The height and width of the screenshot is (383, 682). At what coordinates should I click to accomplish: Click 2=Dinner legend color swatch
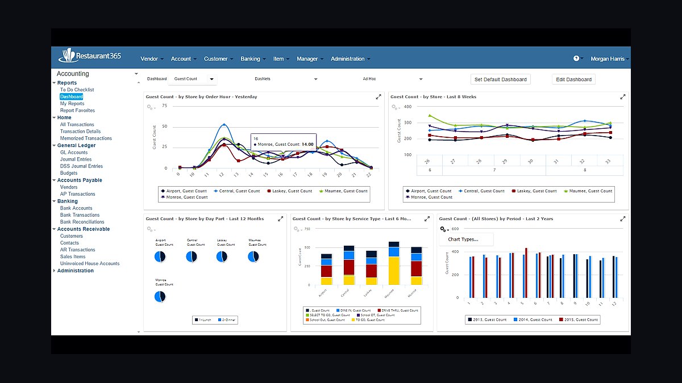point(219,320)
